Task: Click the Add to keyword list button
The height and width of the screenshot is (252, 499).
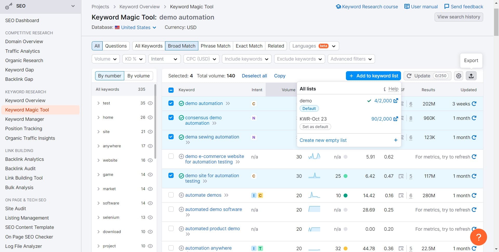Action: [x=373, y=76]
